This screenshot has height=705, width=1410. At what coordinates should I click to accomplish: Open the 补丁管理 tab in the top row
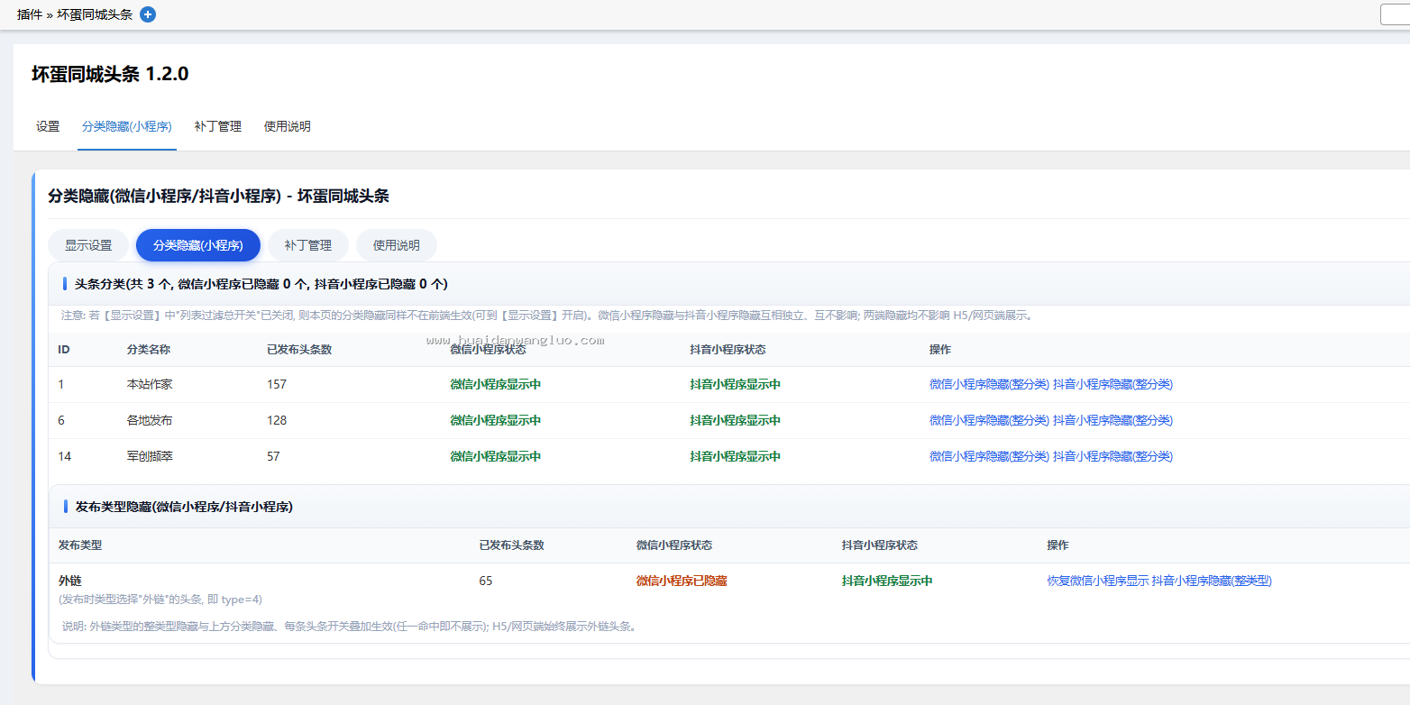click(218, 126)
